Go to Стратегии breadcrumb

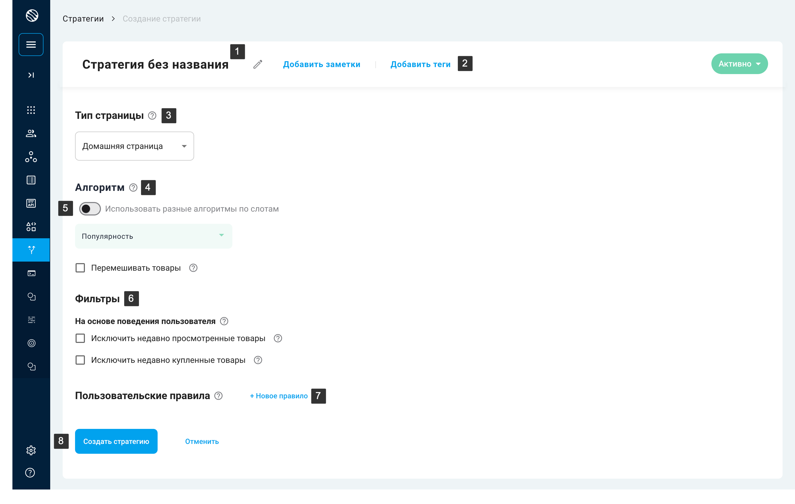coord(83,19)
